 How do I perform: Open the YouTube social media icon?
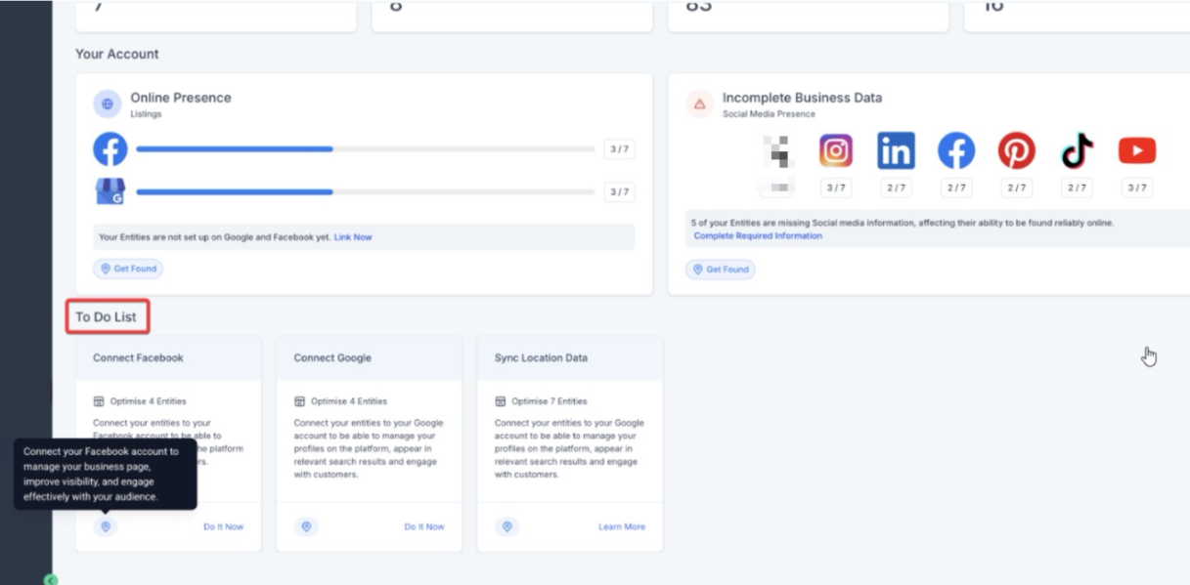[1136, 150]
